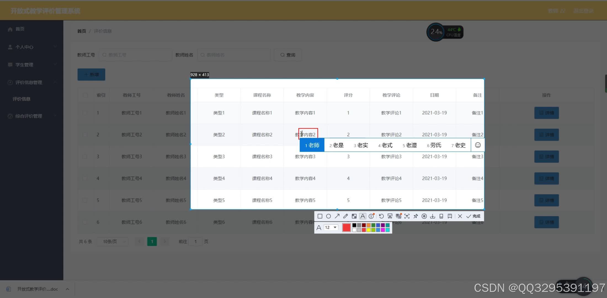Choose IME candidate 7 老史
This screenshot has width=607, height=298.
tap(458, 145)
